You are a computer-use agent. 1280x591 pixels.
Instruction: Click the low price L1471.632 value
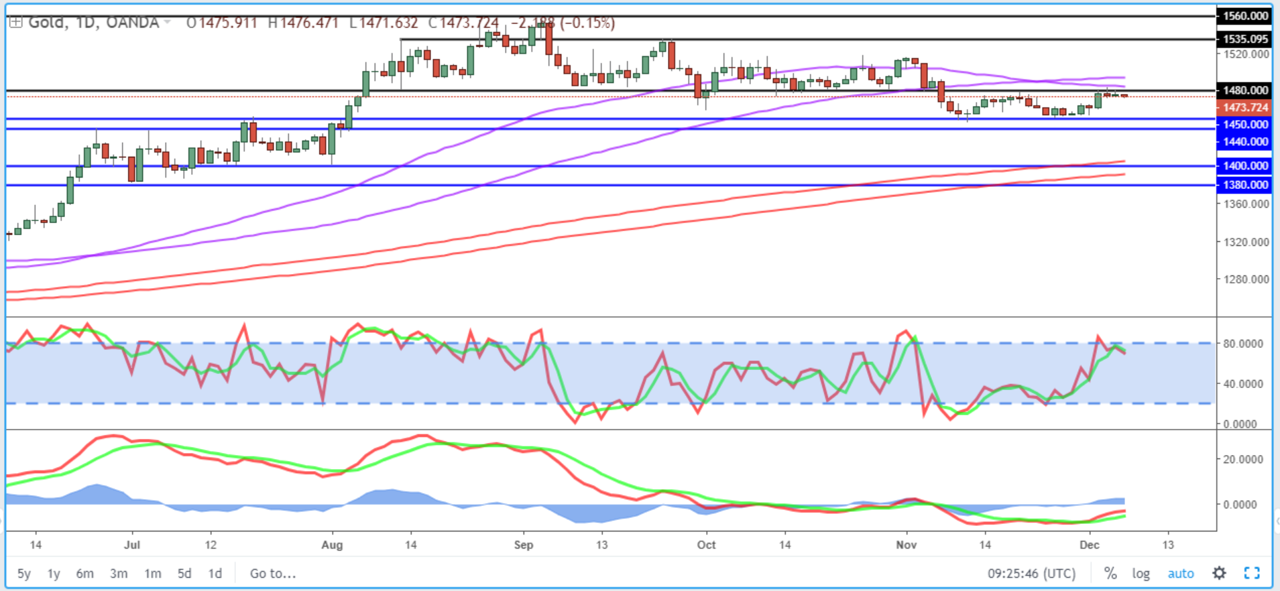[x=384, y=23]
